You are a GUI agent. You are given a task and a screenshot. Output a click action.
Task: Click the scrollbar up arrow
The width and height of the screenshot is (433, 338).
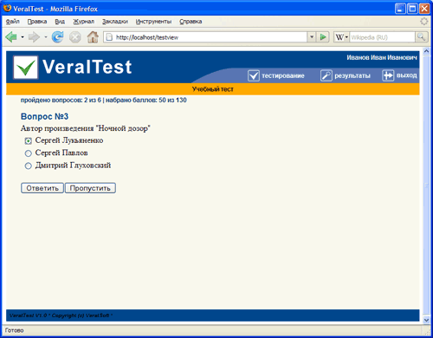(426, 52)
